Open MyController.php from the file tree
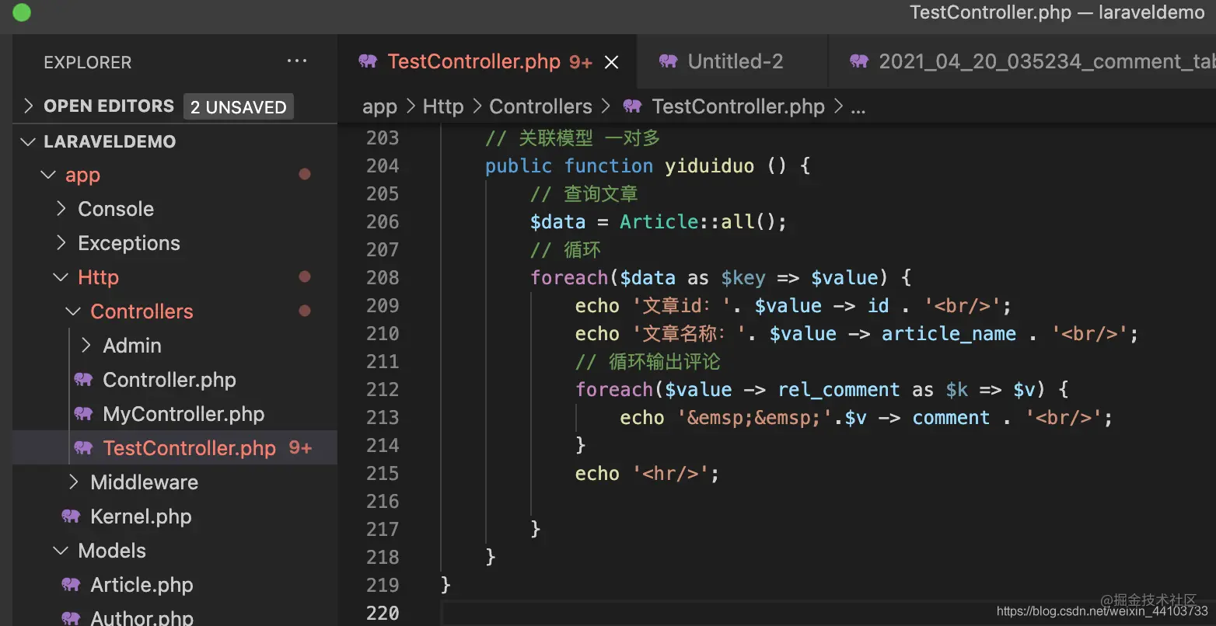This screenshot has width=1216, height=626. point(183,414)
